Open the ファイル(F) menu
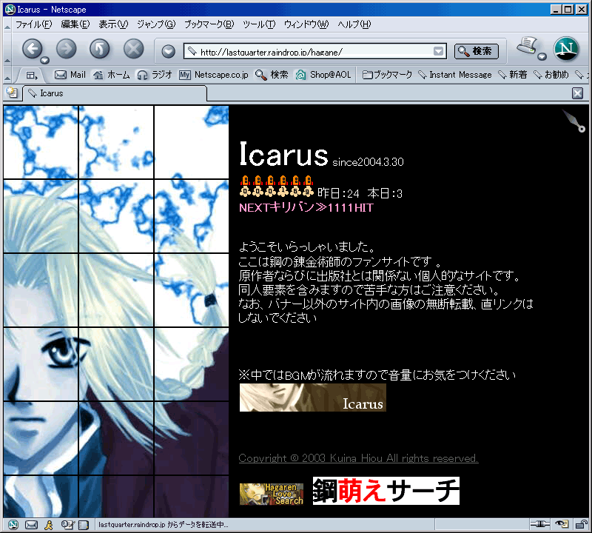Viewport: 592px width, 533px height. point(33,24)
